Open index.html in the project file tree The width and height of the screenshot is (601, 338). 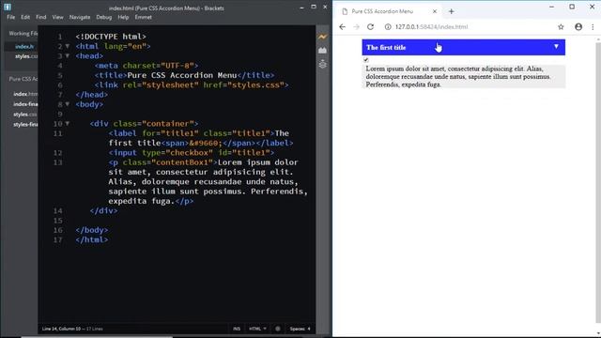25,94
